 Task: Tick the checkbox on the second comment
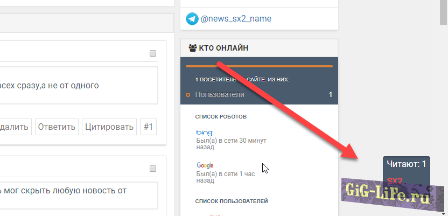coord(153,169)
